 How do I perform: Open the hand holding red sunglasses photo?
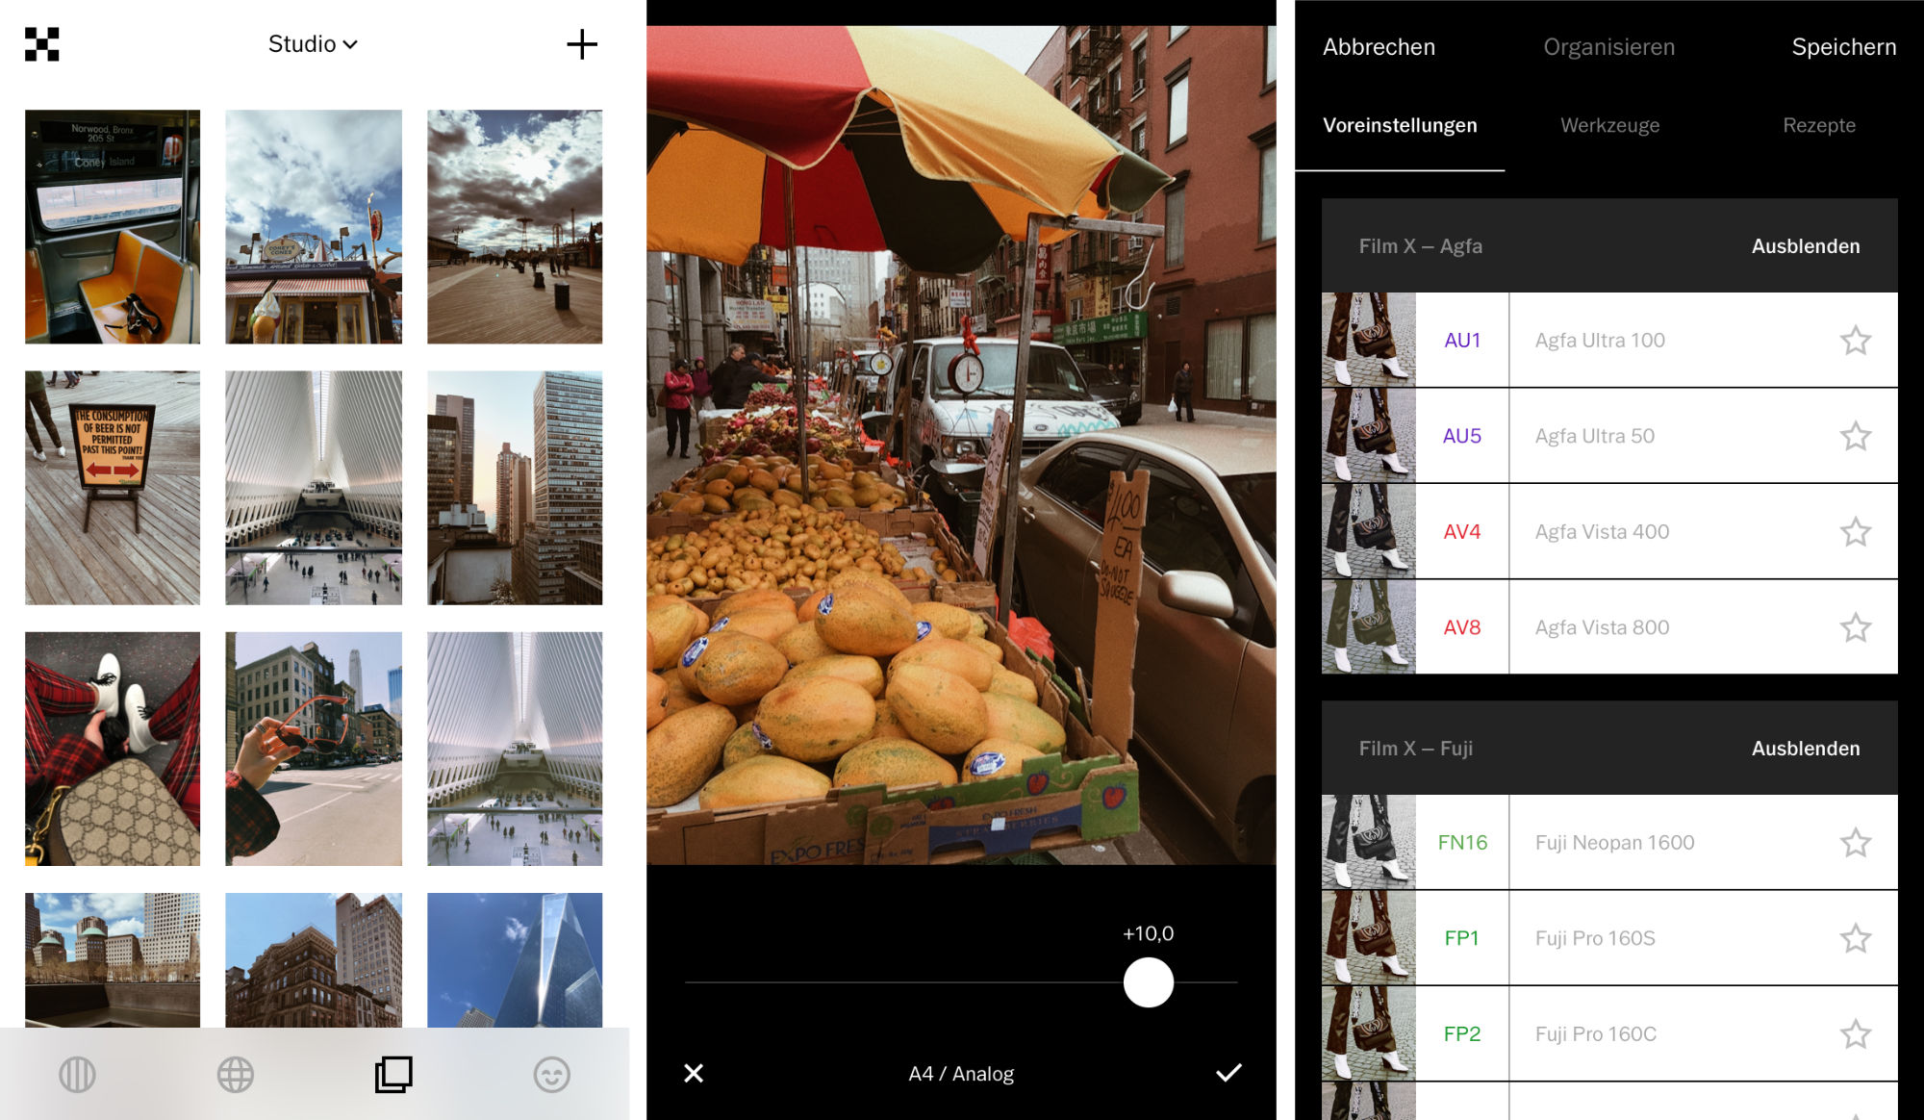tap(314, 749)
